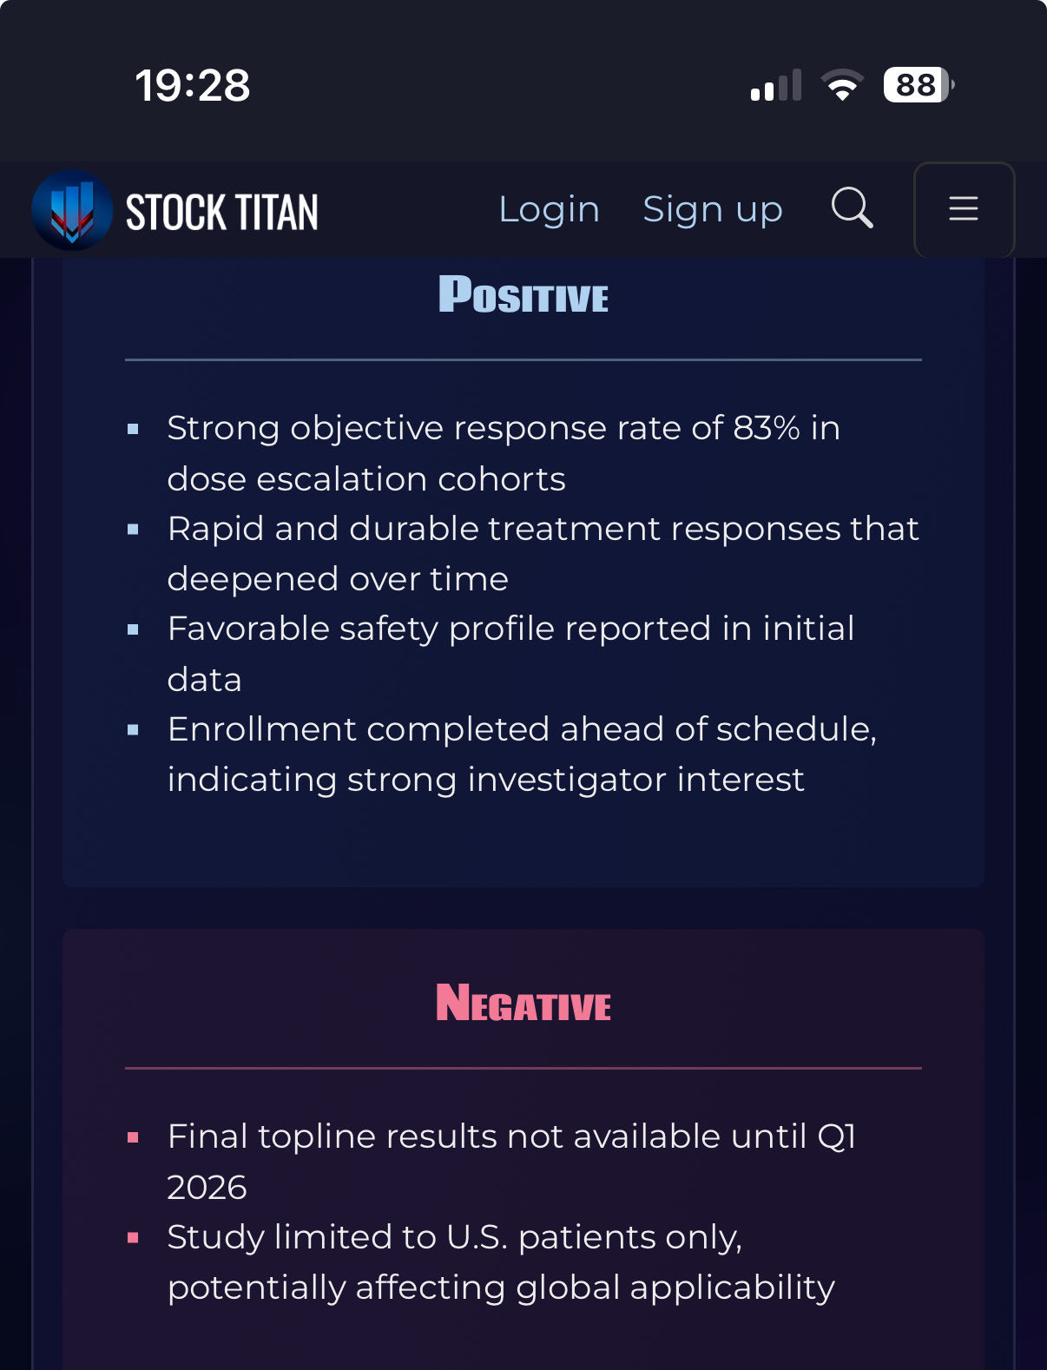This screenshot has height=1370, width=1047.
Task: Tap the Wi-Fi status icon
Action: (x=842, y=85)
